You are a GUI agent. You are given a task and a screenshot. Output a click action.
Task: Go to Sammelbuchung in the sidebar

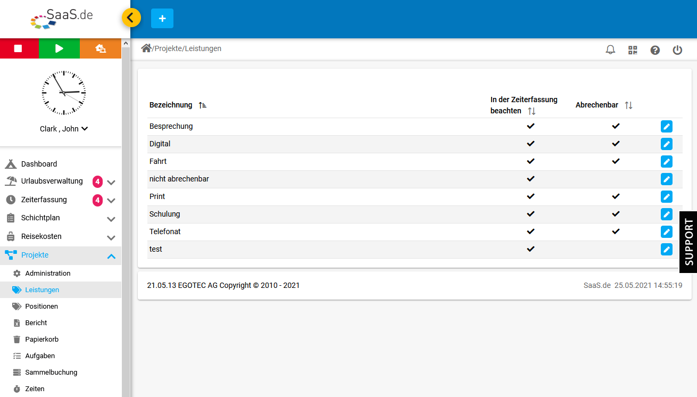pyautogui.click(x=51, y=373)
